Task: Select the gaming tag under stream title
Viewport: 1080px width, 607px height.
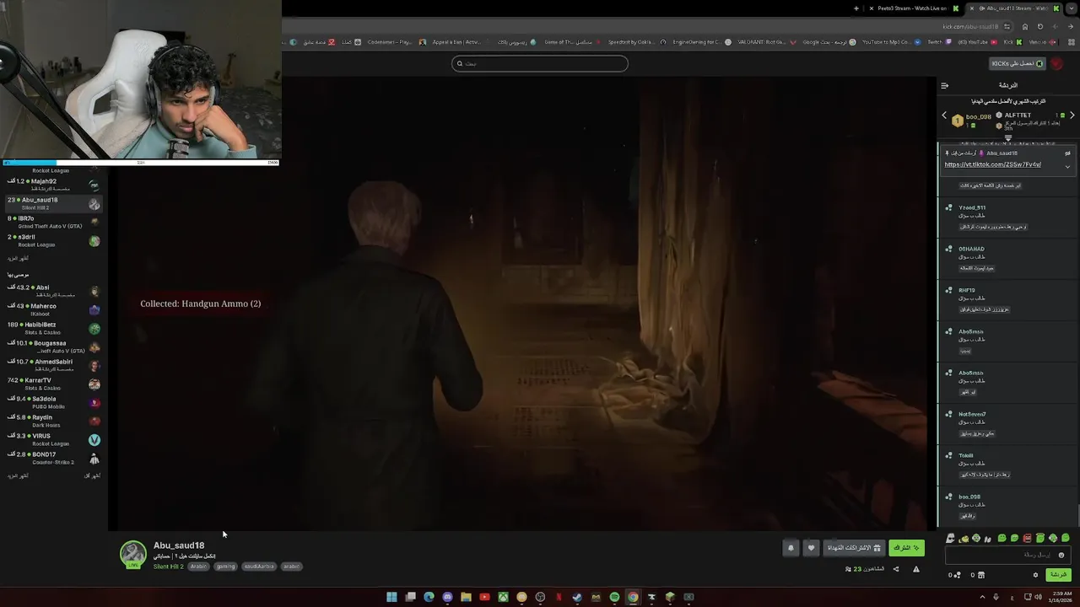Action: (225, 567)
